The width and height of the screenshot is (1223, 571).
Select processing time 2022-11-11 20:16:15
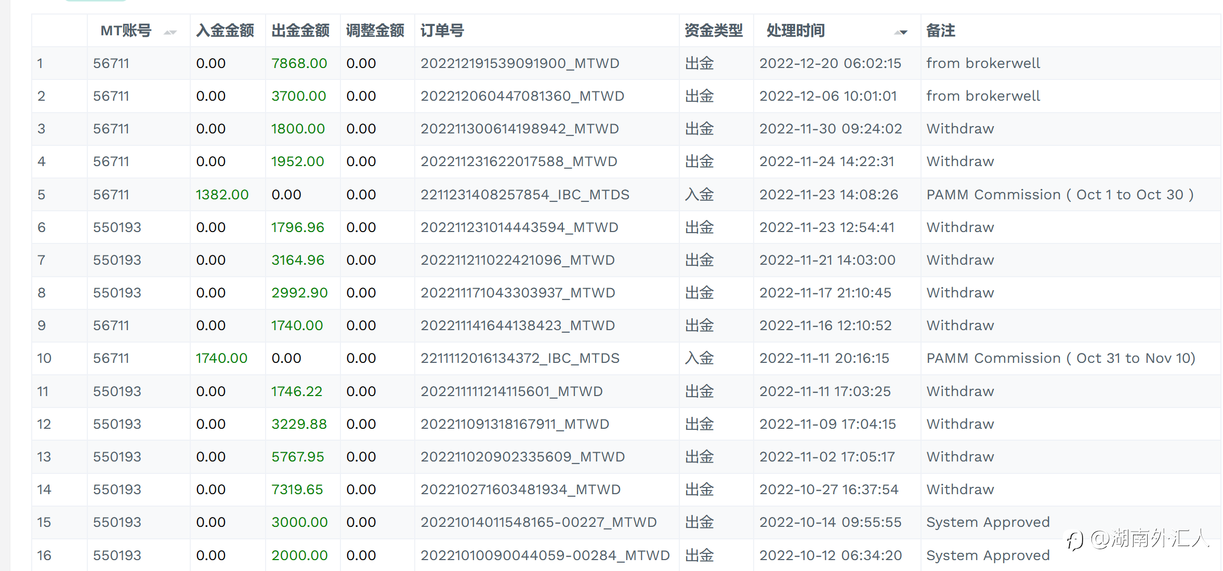click(x=824, y=358)
